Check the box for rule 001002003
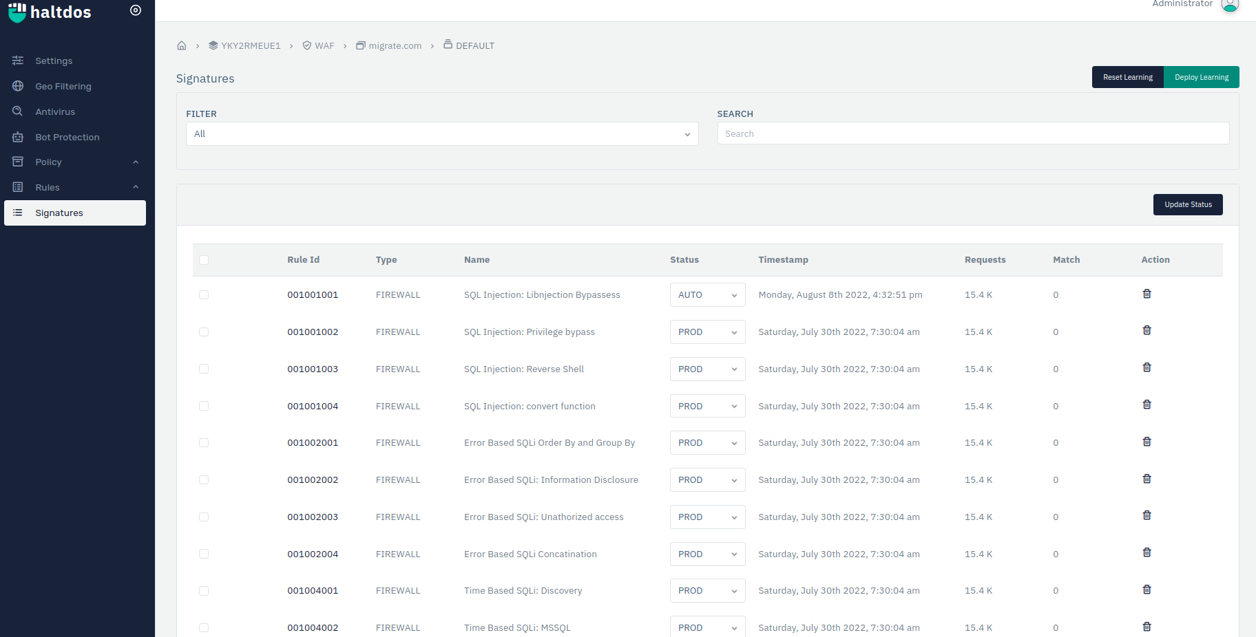This screenshot has width=1256, height=637. pyautogui.click(x=204, y=517)
